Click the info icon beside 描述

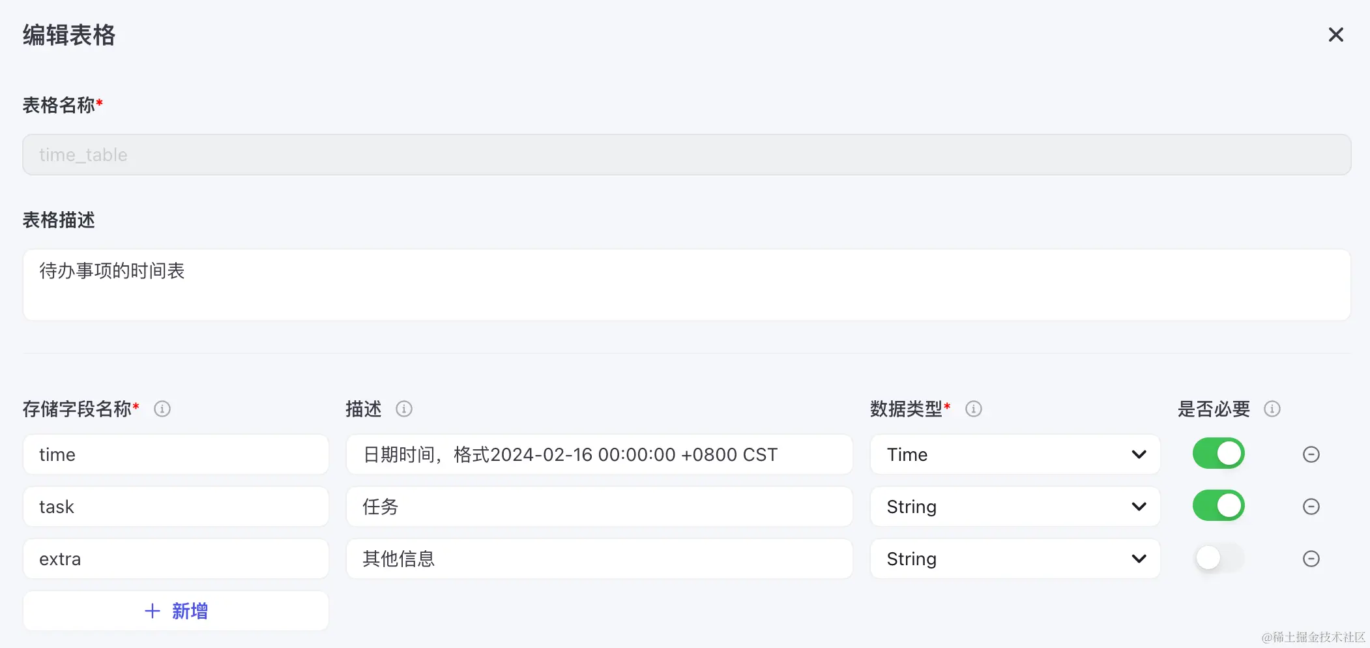pos(404,409)
